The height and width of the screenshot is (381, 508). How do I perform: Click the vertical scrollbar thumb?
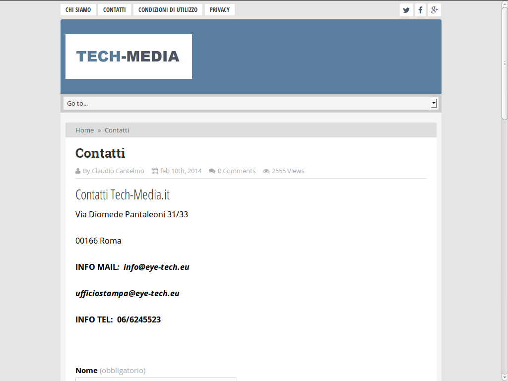coord(505,63)
